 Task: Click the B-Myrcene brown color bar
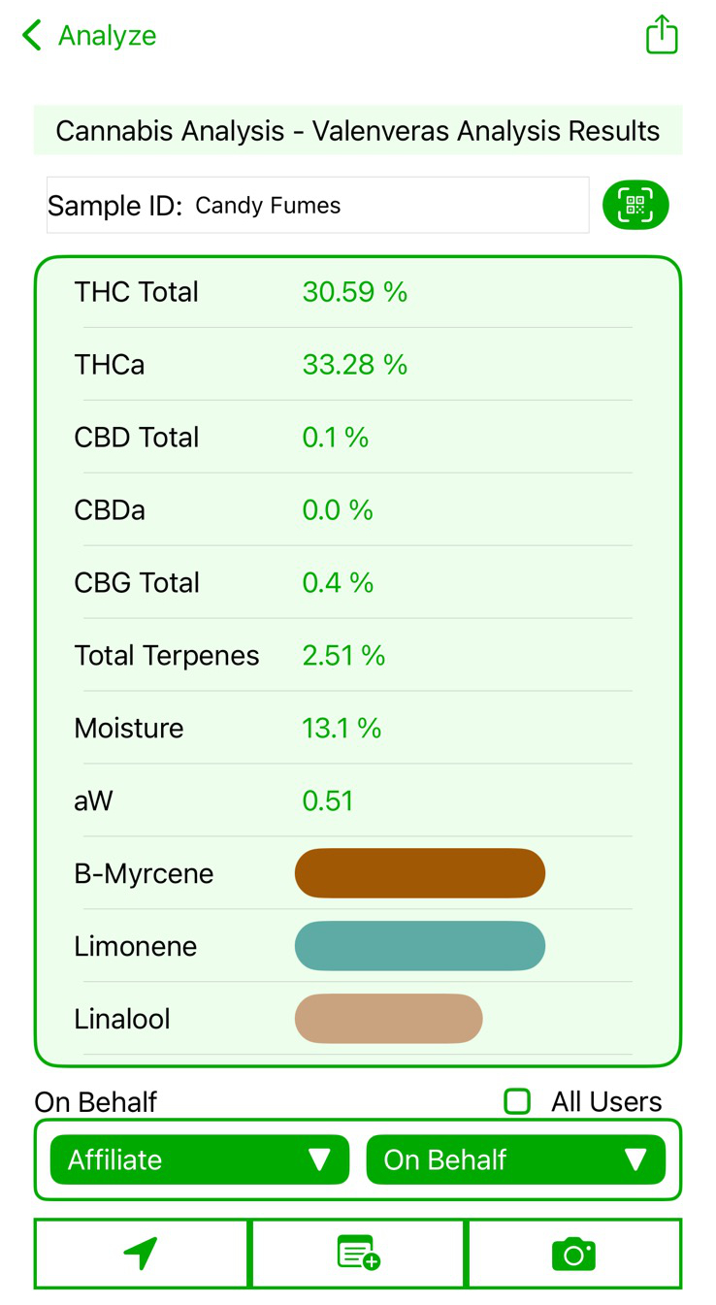tap(419, 873)
